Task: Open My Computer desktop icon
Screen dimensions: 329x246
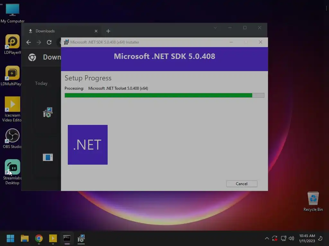Action: pyautogui.click(x=13, y=13)
